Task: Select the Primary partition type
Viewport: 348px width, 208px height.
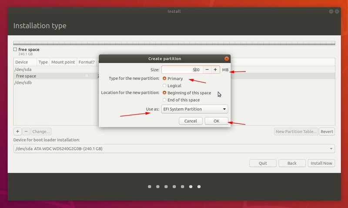Action: 164,78
